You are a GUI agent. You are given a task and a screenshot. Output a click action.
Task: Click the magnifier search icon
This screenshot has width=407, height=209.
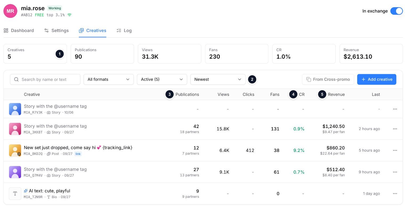point(16,79)
